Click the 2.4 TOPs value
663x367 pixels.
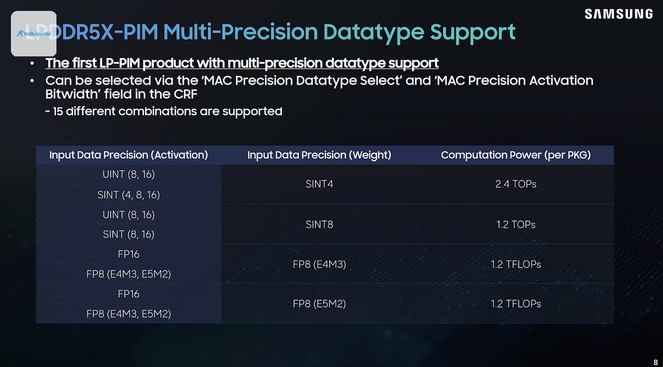click(516, 184)
